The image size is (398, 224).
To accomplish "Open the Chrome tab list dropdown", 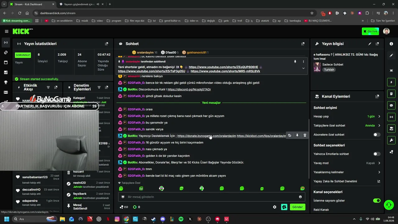I will coord(4,4).
